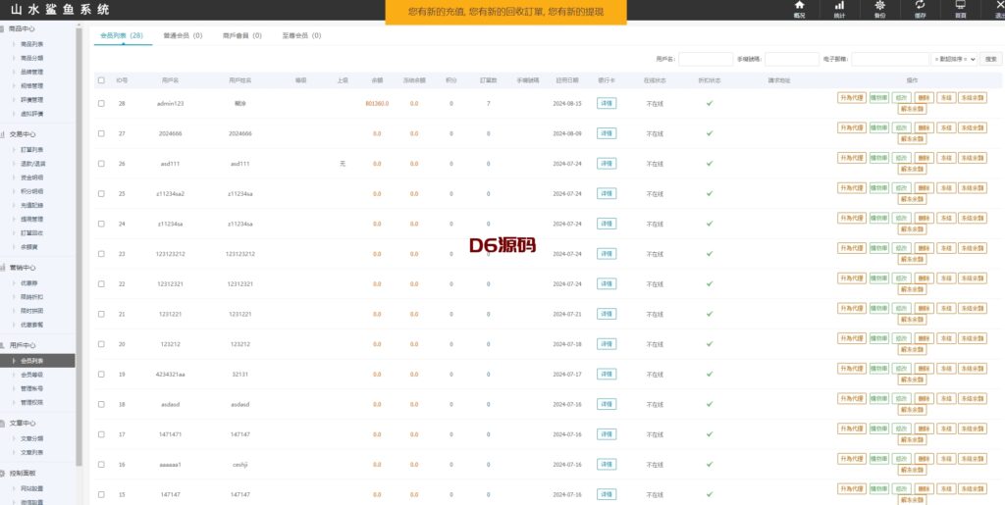Click green discount checkmark for asdasd row
Viewport: 1005px width, 505px height.
tap(710, 404)
